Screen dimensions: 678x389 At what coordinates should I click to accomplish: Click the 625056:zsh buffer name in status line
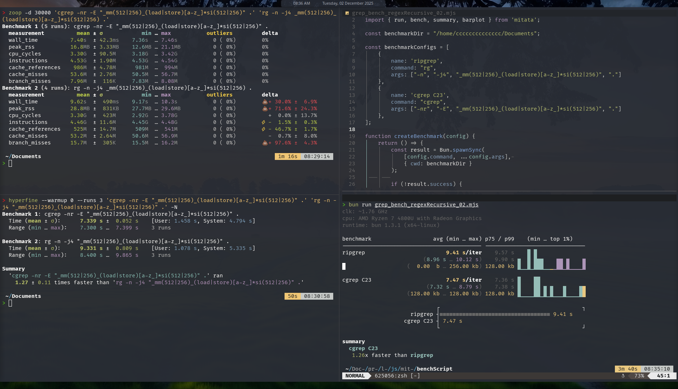(x=391, y=376)
